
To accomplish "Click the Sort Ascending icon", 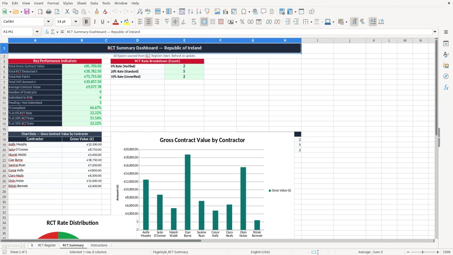I will 190,12.
